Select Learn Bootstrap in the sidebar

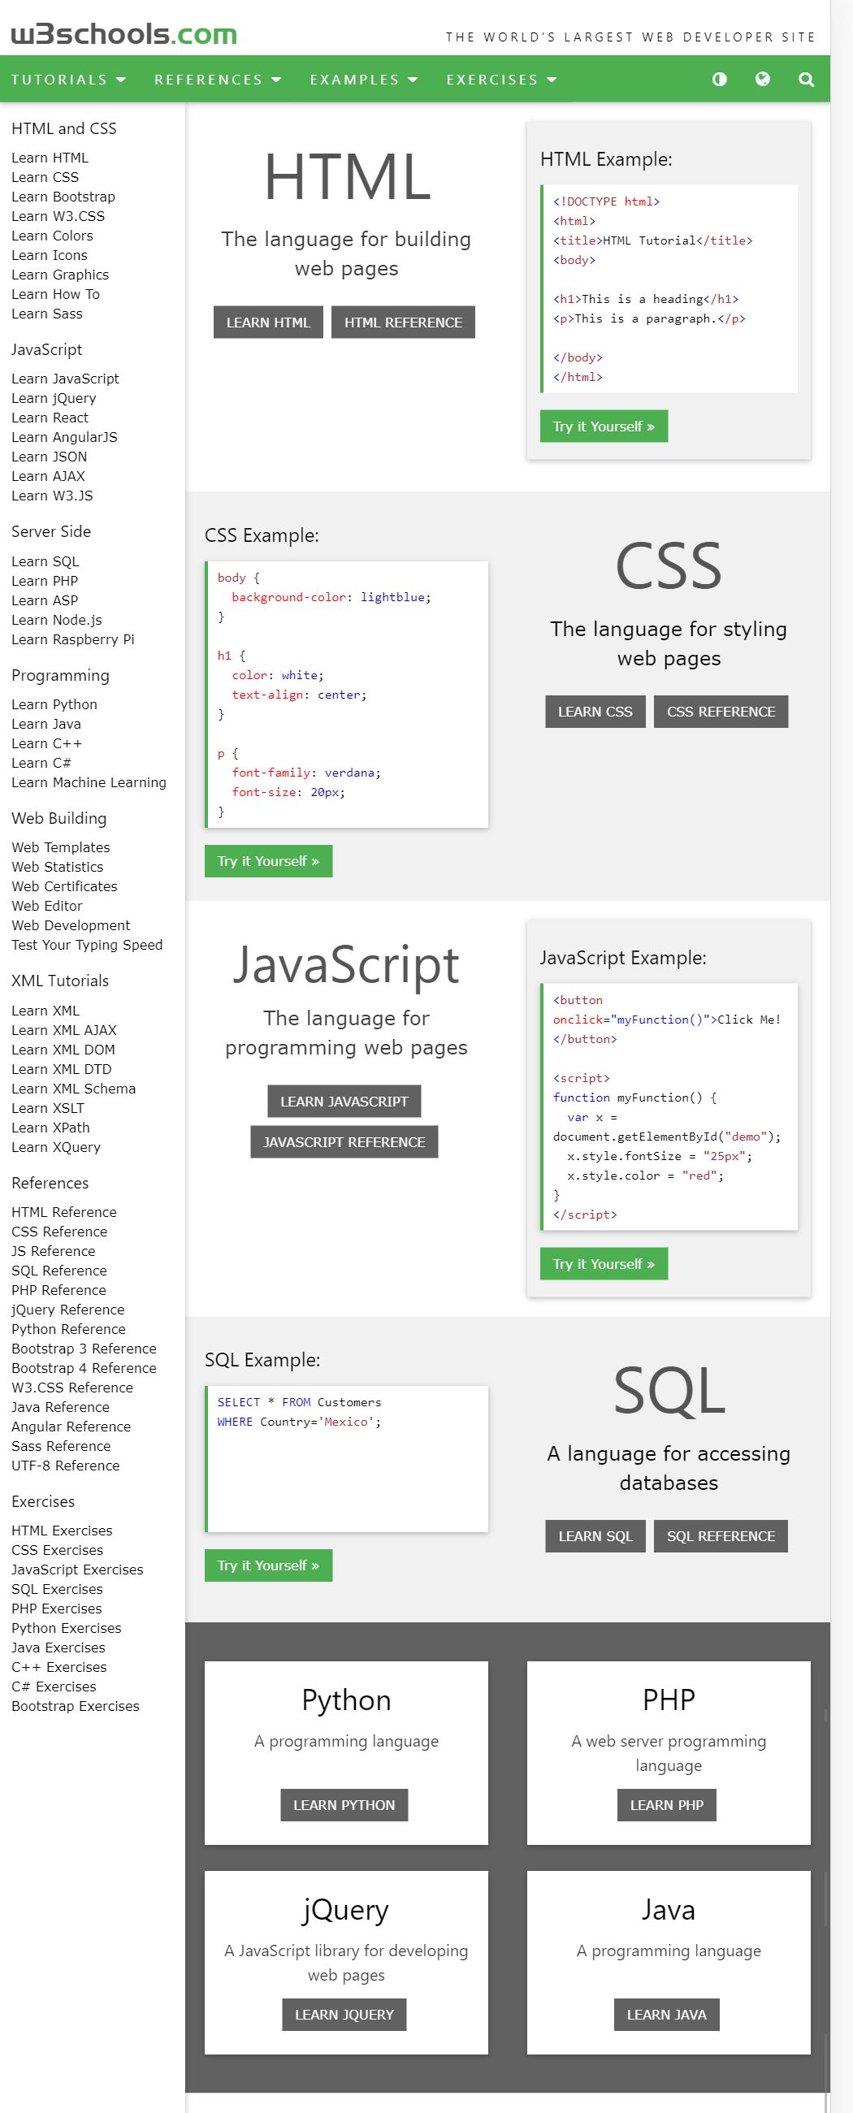coord(63,197)
